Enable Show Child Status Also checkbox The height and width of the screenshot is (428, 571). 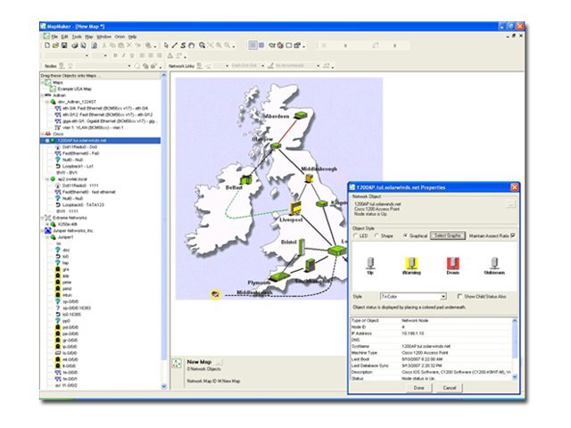click(x=459, y=295)
